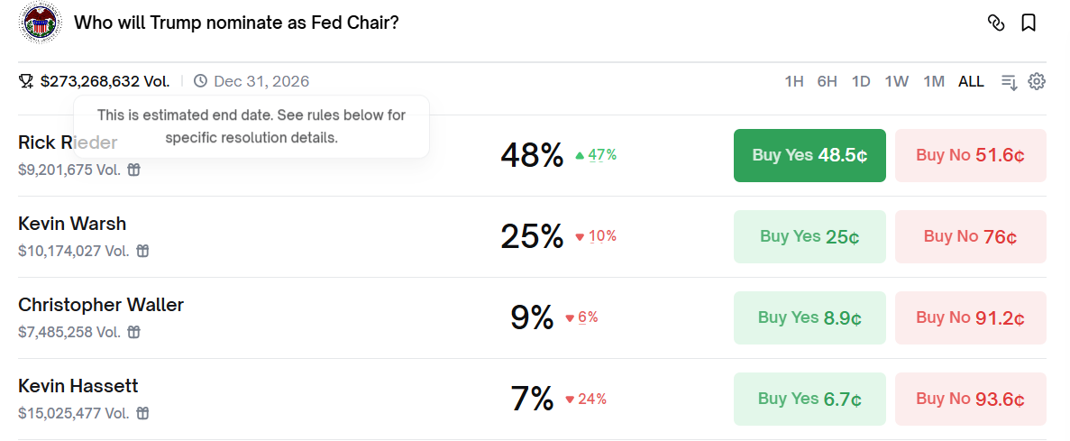Click the clock icon next to end date
This screenshot has height=441, width=1070.
(x=200, y=81)
